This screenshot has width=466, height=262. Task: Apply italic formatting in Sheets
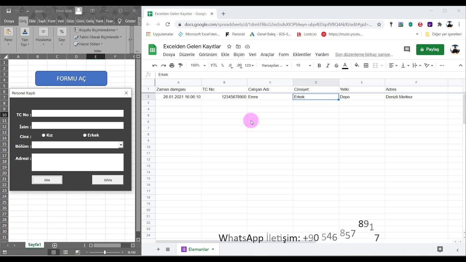point(328,65)
